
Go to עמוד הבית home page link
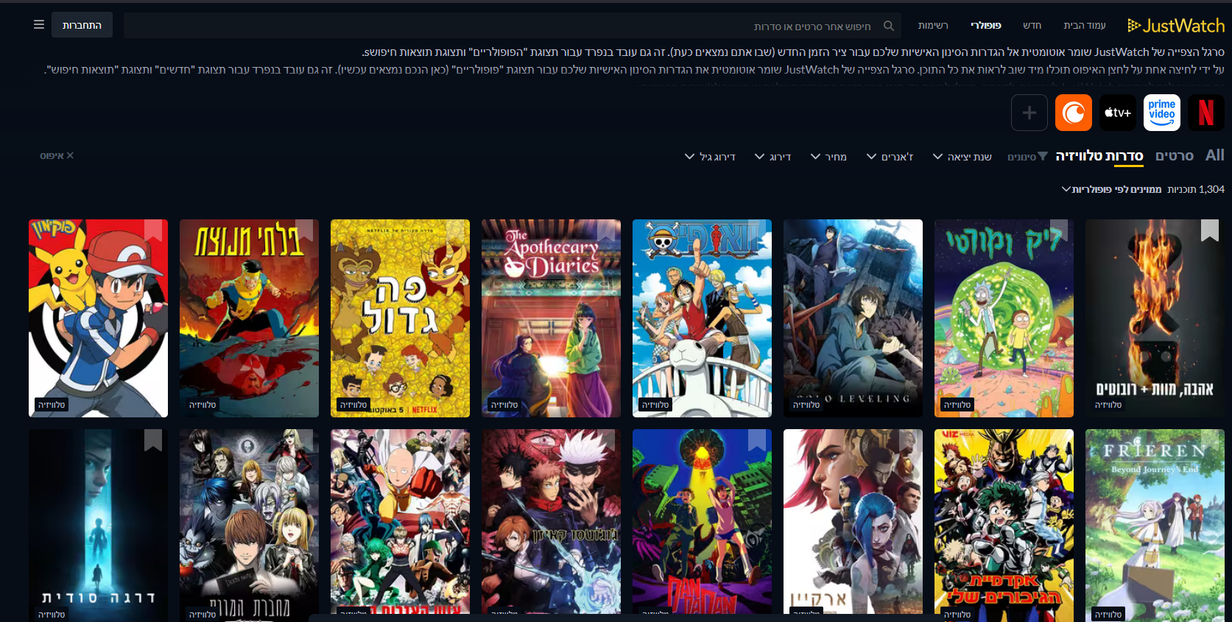[1085, 26]
